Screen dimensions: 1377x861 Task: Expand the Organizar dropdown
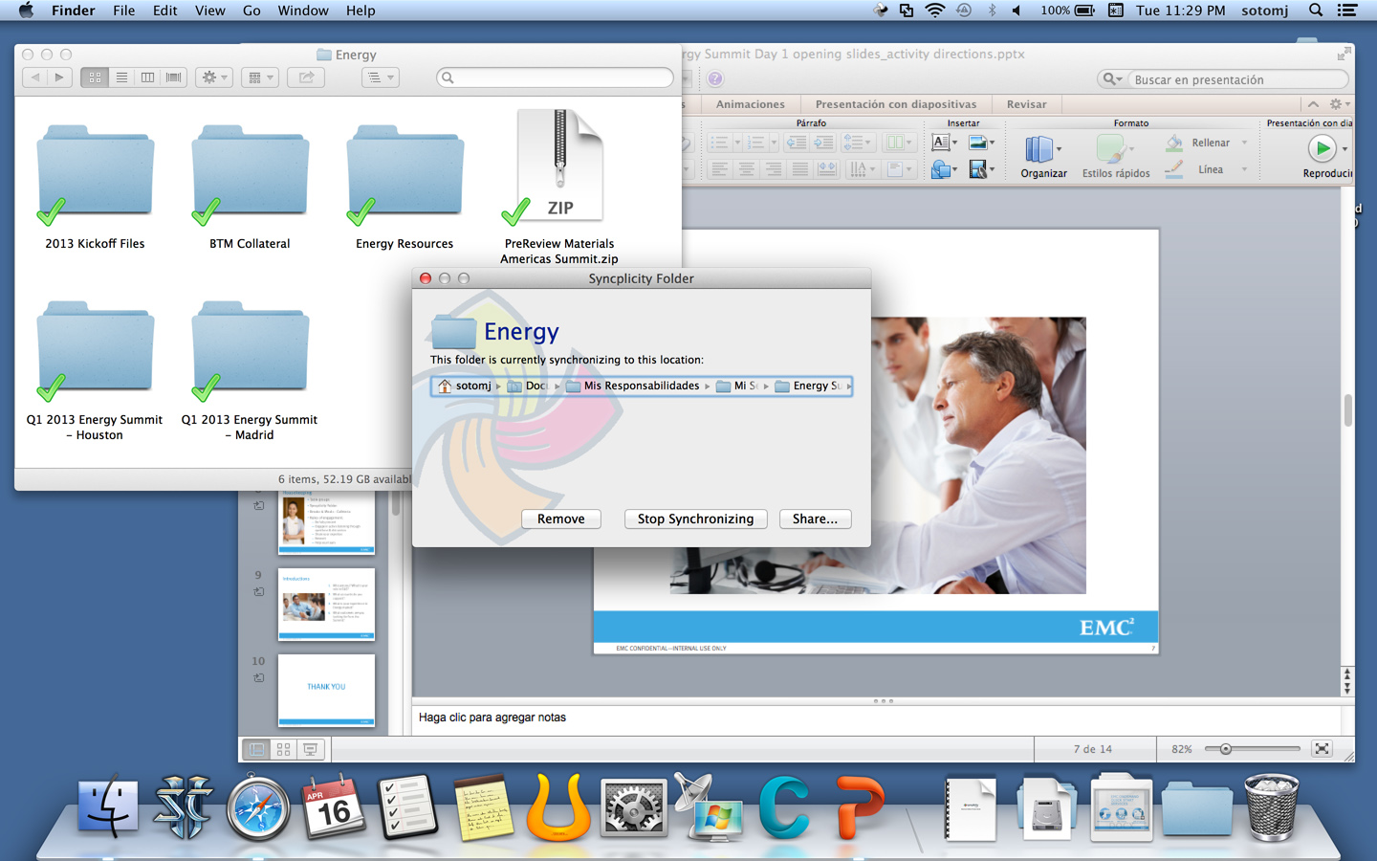coord(1059,149)
